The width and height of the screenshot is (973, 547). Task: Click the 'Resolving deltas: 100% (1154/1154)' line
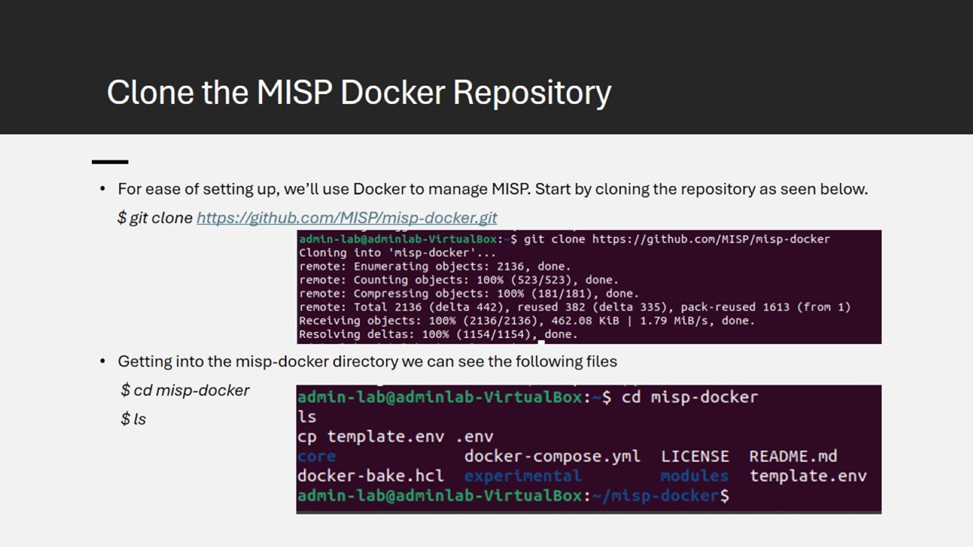click(x=439, y=334)
